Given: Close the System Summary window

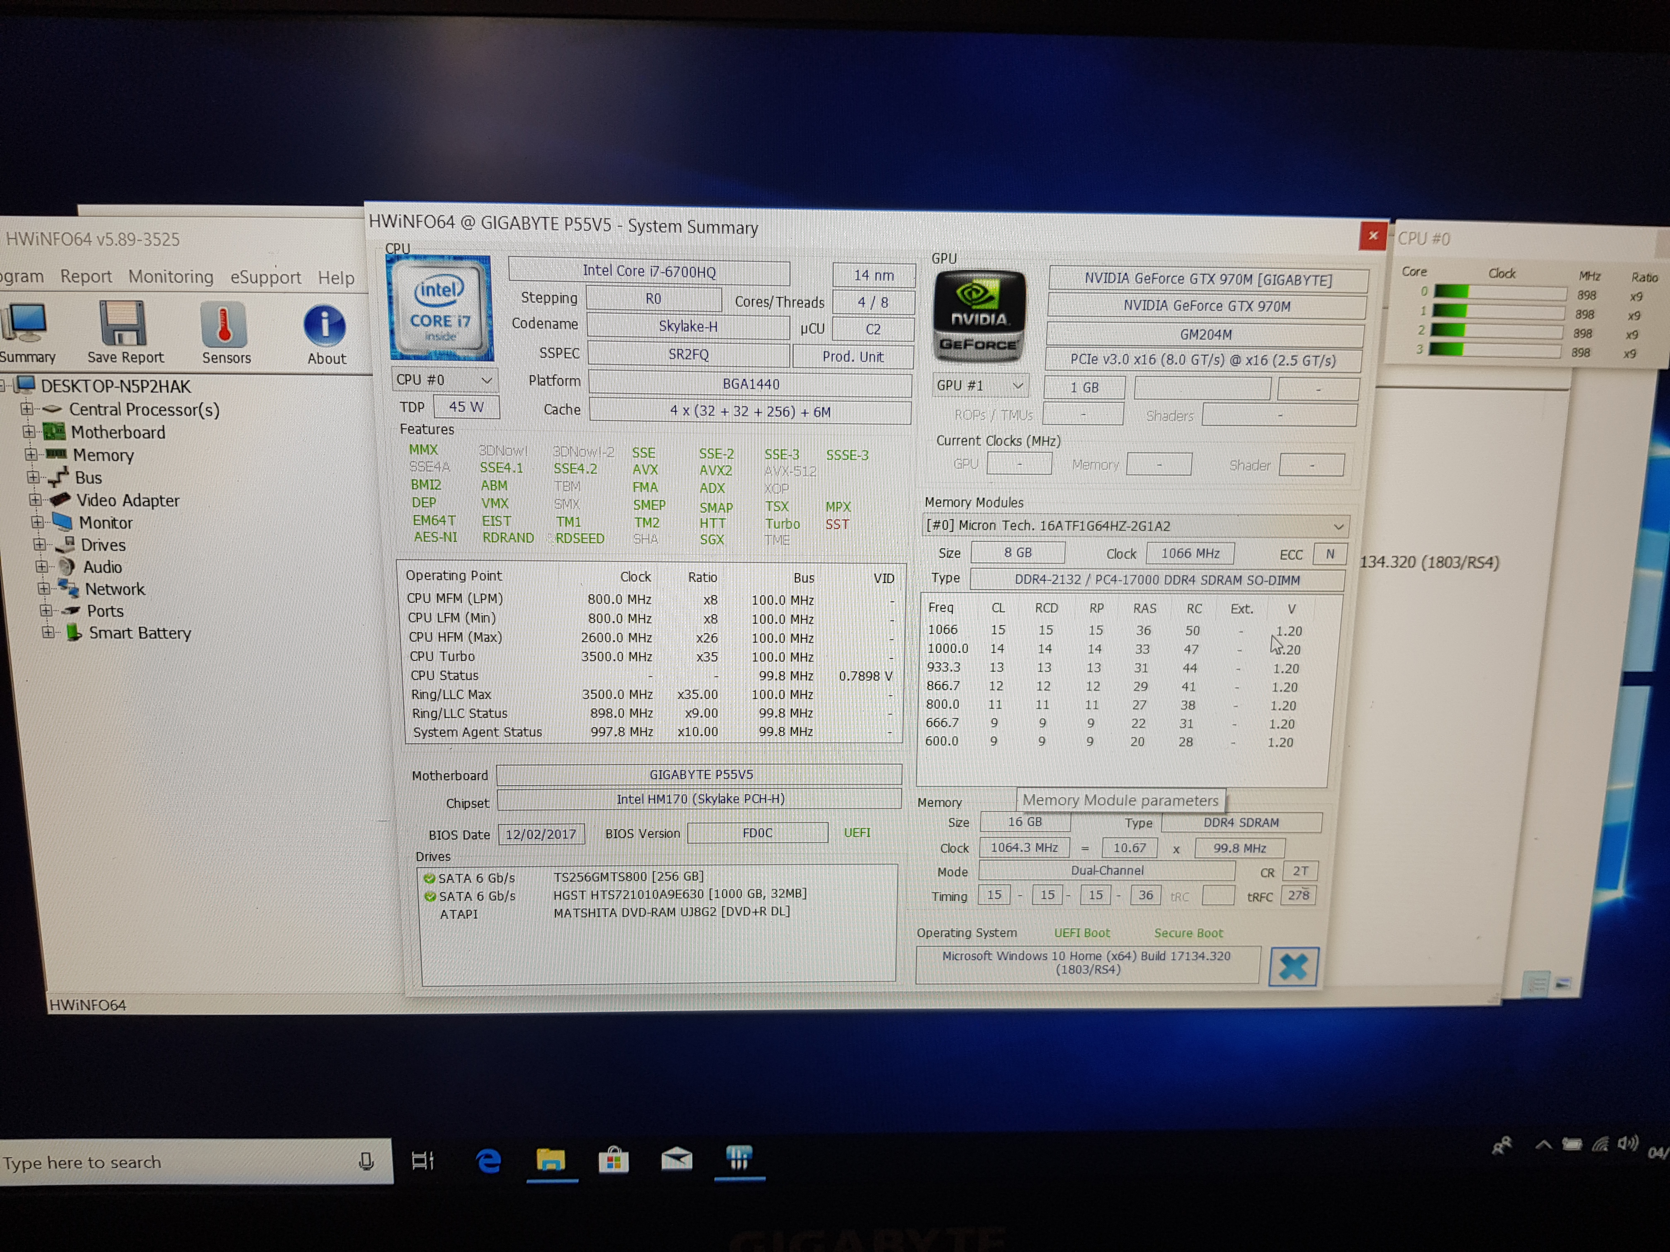Looking at the screenshot, I should [x=1373, y=236].
